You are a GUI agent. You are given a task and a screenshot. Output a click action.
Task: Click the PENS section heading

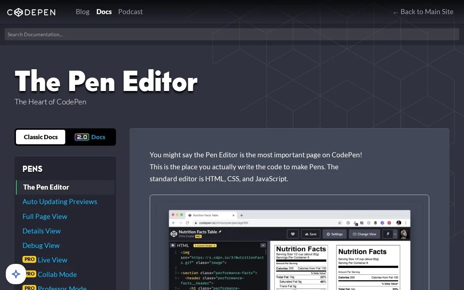point(33,169)
